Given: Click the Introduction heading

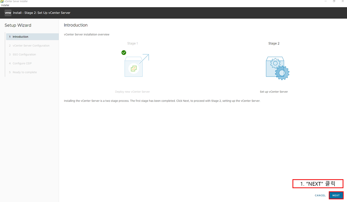Looking at the screenshot, I should coord(76,25).
